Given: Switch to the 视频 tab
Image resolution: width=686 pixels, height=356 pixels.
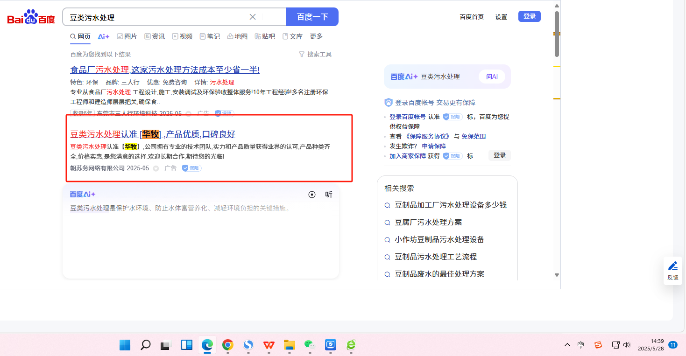Looking at the screenshot, I should pyautogui.click(x=182, y=36).
